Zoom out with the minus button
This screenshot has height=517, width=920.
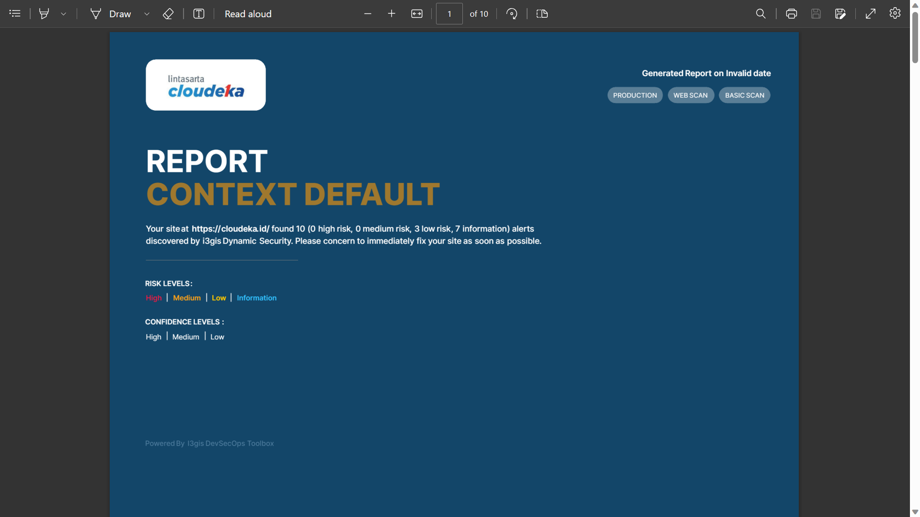pyautogui.click(x=368, y=14)
